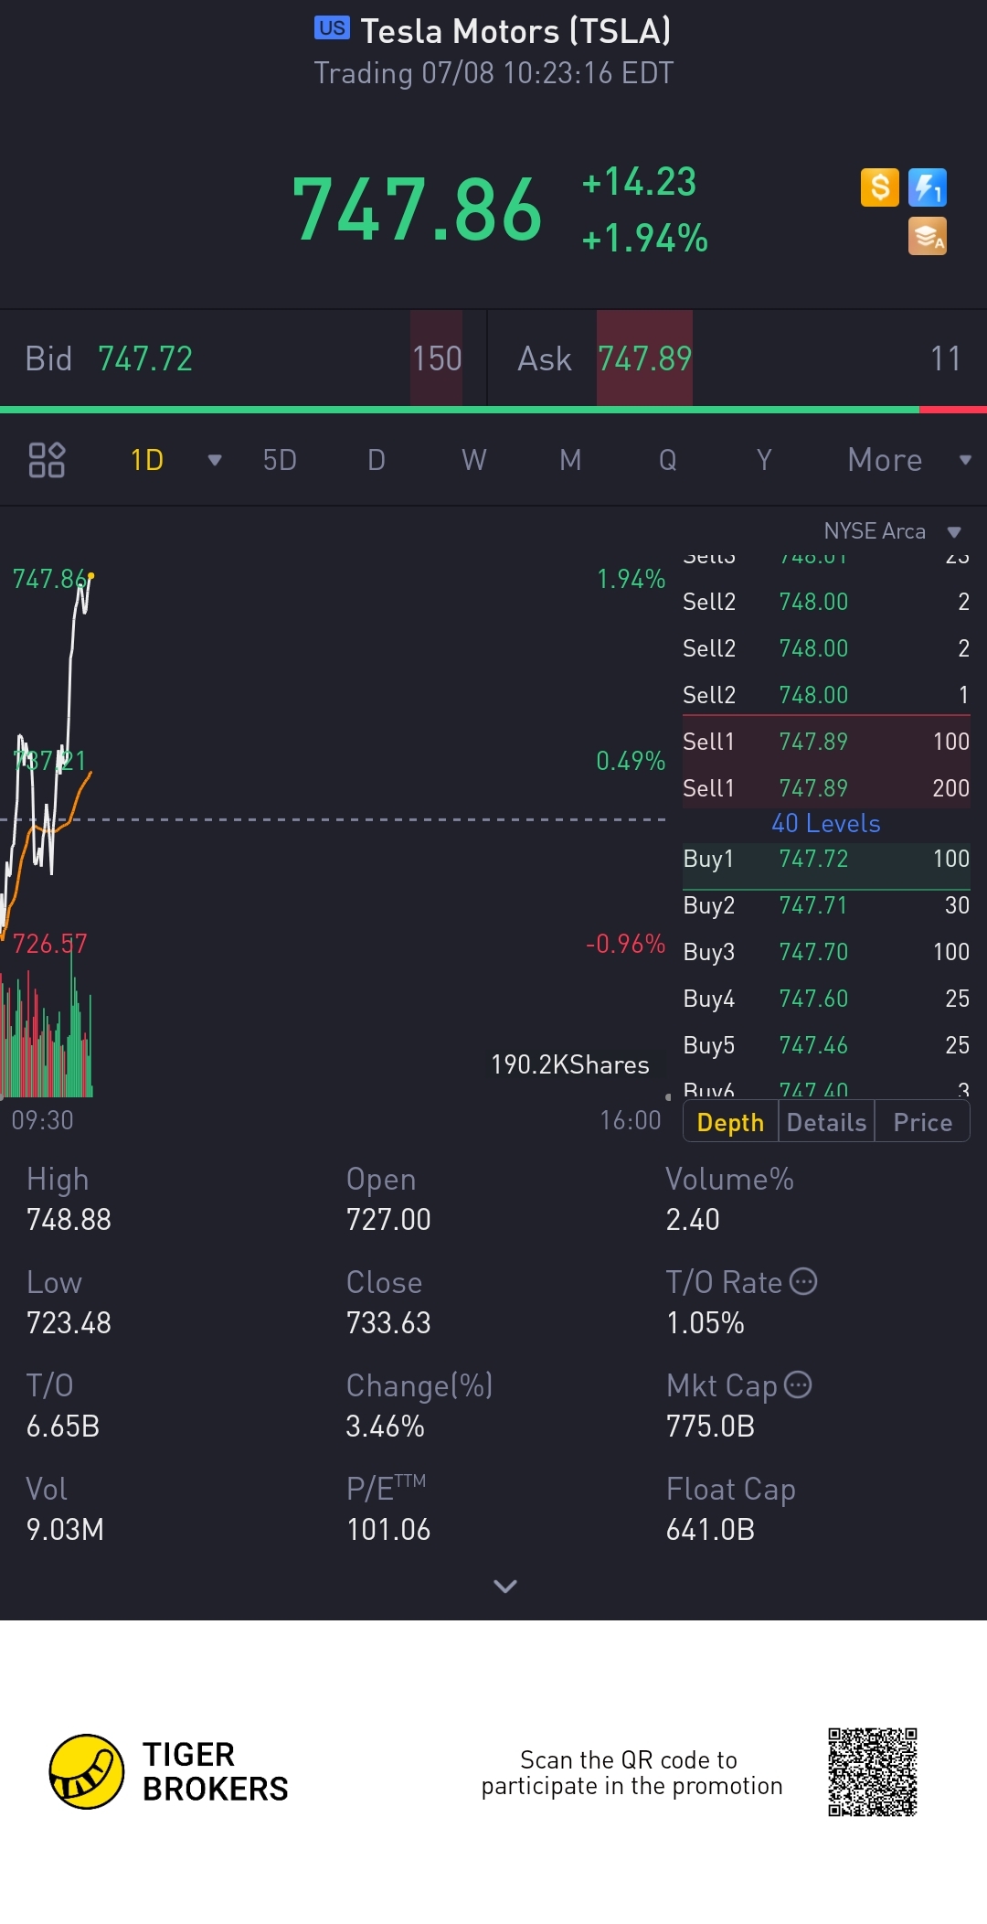
Task: Select the Sell1 row with 100 shares
Action: (x=826, y=741)
